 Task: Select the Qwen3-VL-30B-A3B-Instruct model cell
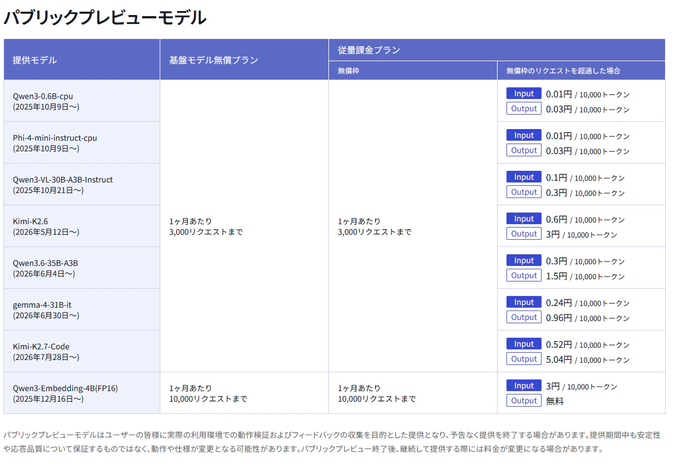tap(82, 184)
